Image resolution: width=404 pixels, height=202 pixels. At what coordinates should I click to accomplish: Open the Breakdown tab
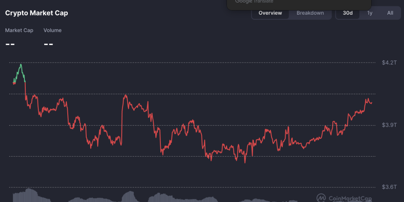click(x=310, y=13)
